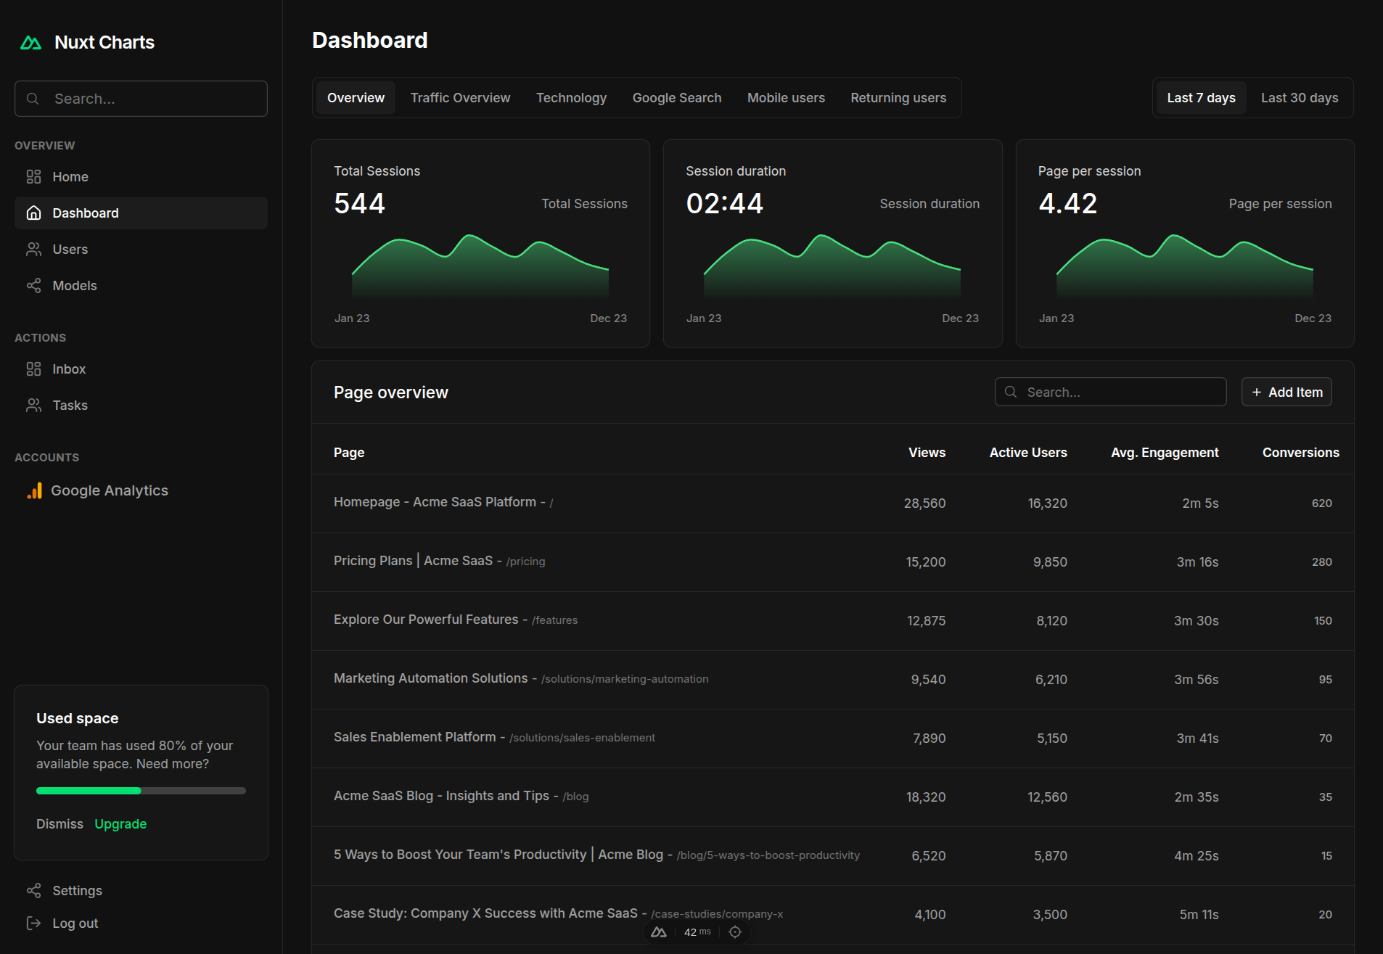
Task: Click the 9,850 active users value
Action: tap(1050, 562)
